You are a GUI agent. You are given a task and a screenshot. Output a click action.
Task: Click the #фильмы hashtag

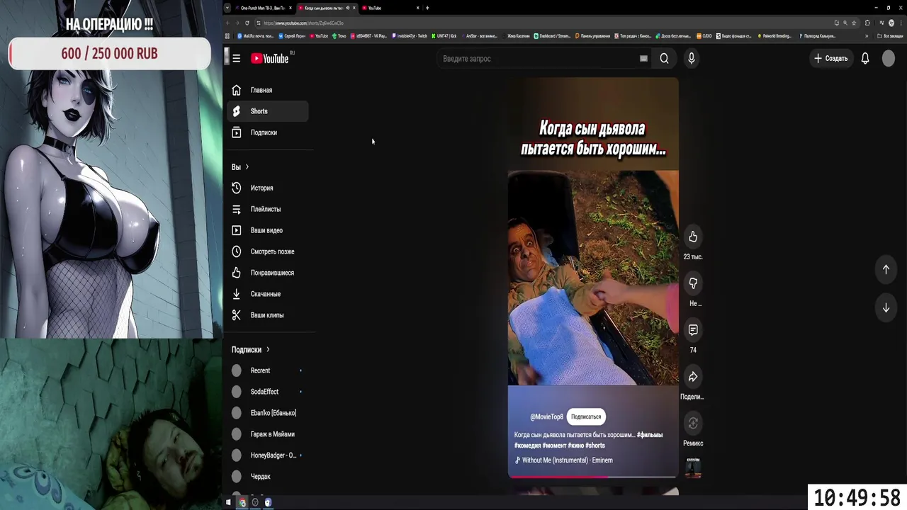pyautogui.click(x=650, y=435)
